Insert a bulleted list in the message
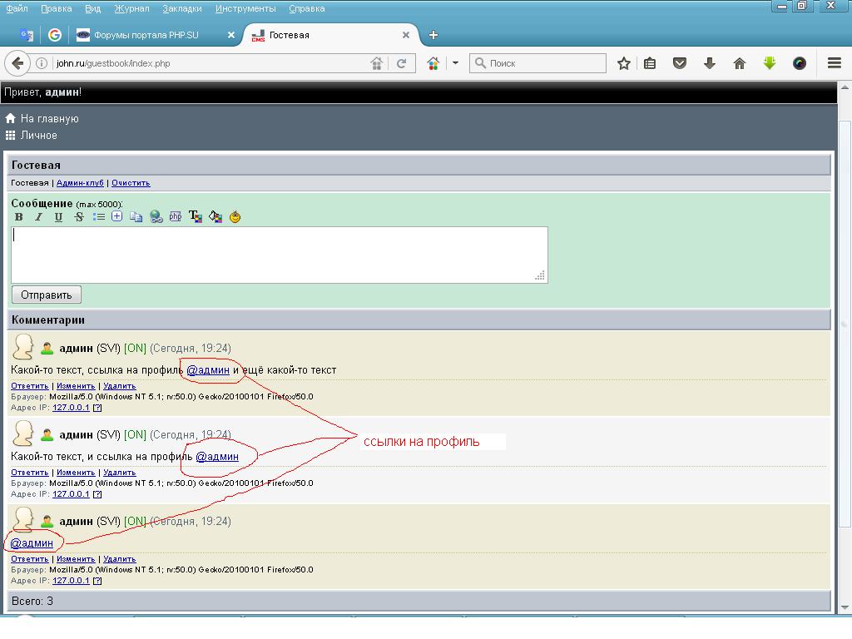Image resolution: width=852 pixels, height=639 pixels. pyautogui.click(x=99, y=217)
